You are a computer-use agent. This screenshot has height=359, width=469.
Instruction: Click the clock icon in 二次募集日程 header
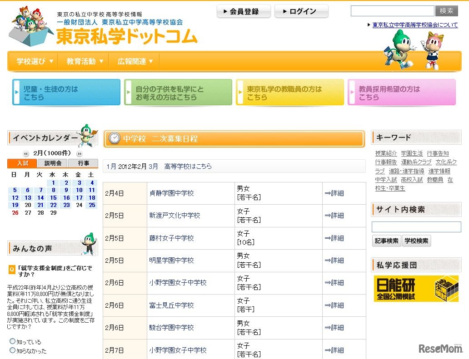[x=114, y=138]
